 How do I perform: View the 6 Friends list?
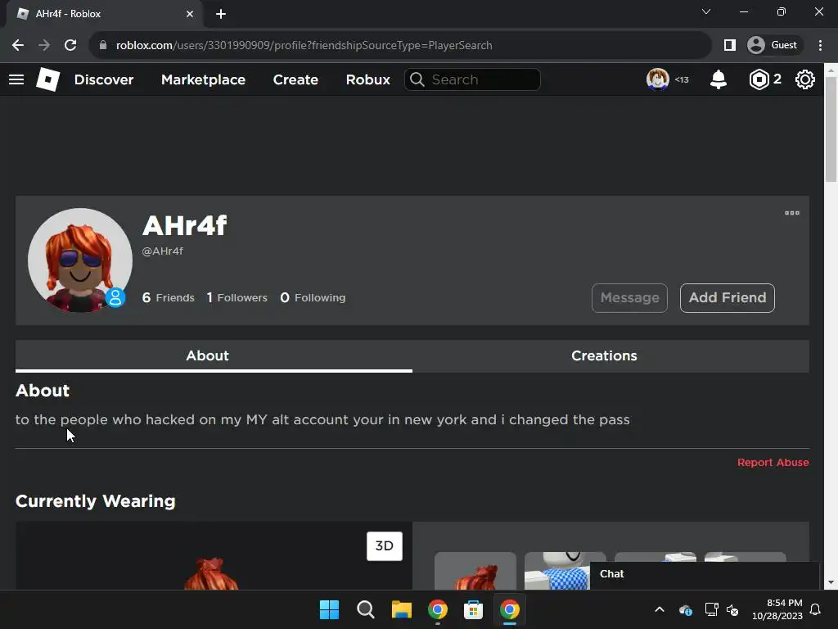click(169, 297)
